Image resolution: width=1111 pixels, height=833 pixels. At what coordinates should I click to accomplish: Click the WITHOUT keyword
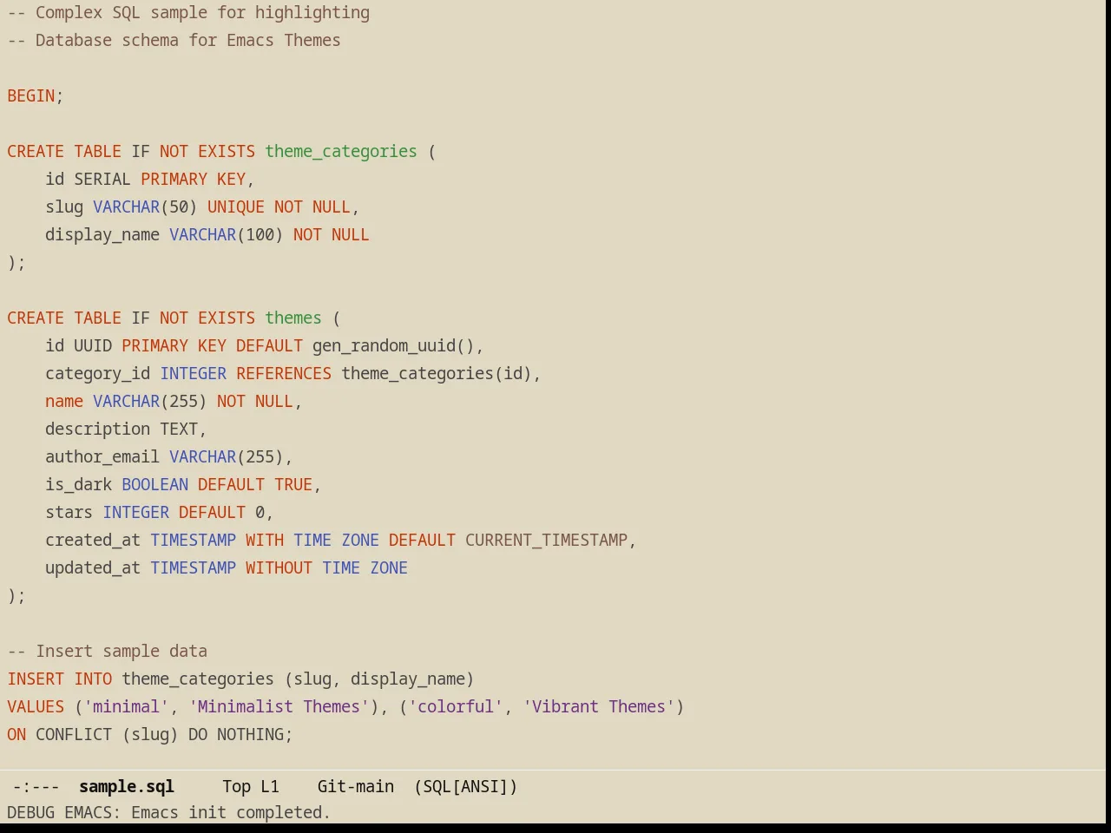click(x=279, y=567)
